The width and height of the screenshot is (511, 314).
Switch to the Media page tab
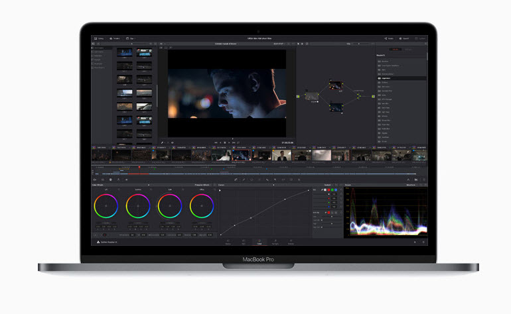click(228, 242)
